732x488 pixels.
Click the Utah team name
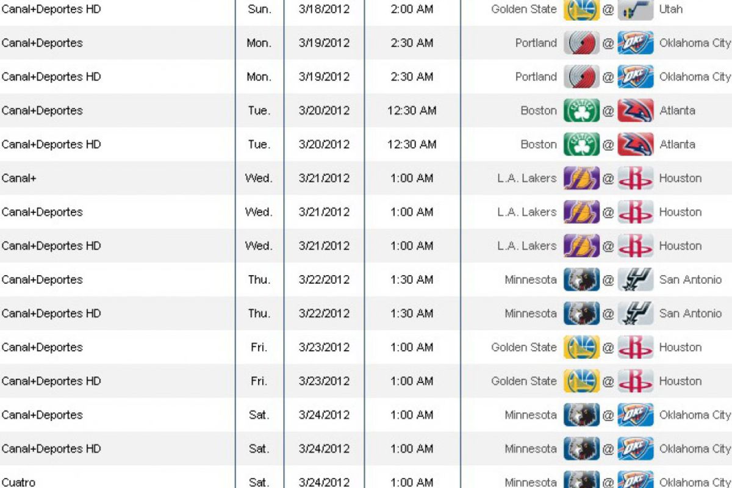671,10
